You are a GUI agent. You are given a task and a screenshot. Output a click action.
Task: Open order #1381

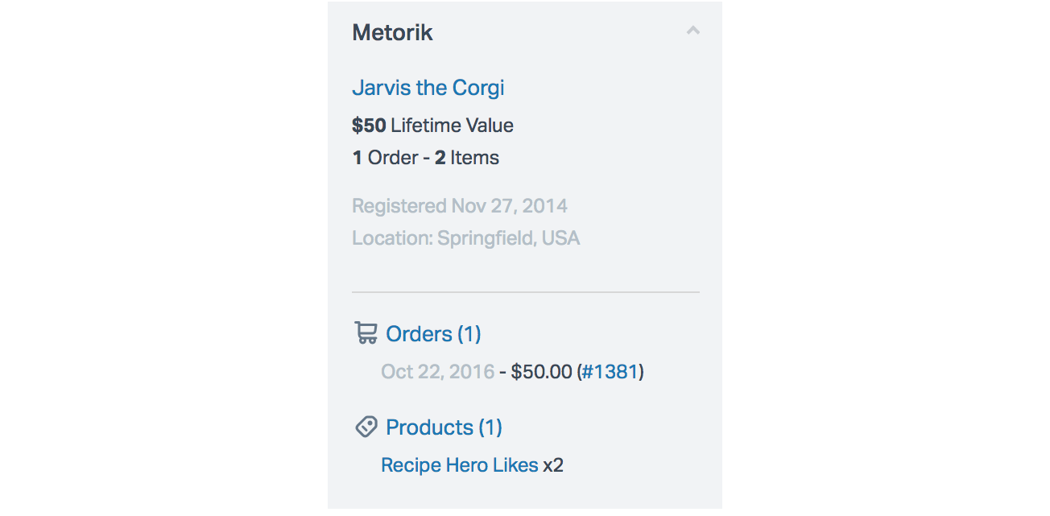pyautogui.click(x=610, y=372)
